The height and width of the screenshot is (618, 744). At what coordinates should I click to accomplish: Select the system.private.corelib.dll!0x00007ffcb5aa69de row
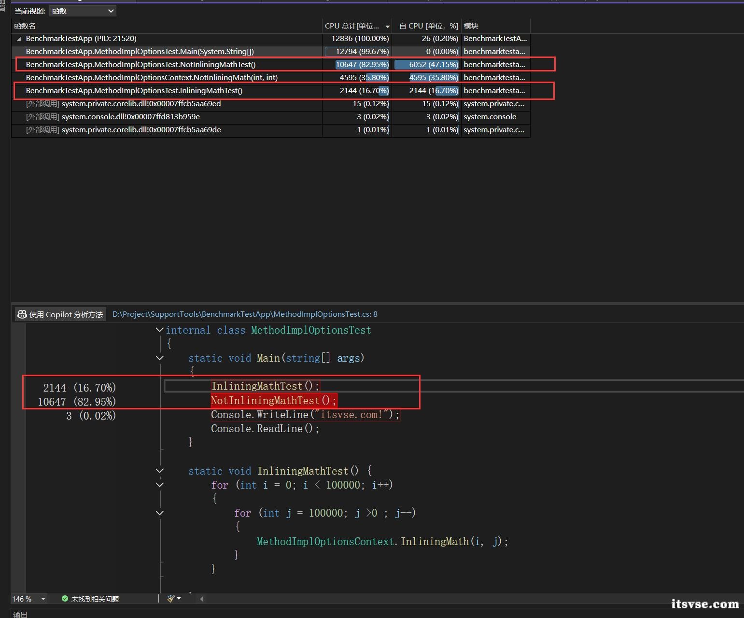pyautogui.click(x=271, y=129)
